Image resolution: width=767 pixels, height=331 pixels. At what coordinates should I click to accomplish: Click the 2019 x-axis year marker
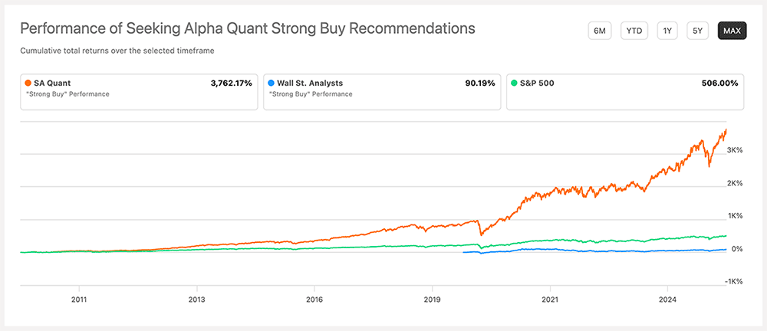(431, 300)
